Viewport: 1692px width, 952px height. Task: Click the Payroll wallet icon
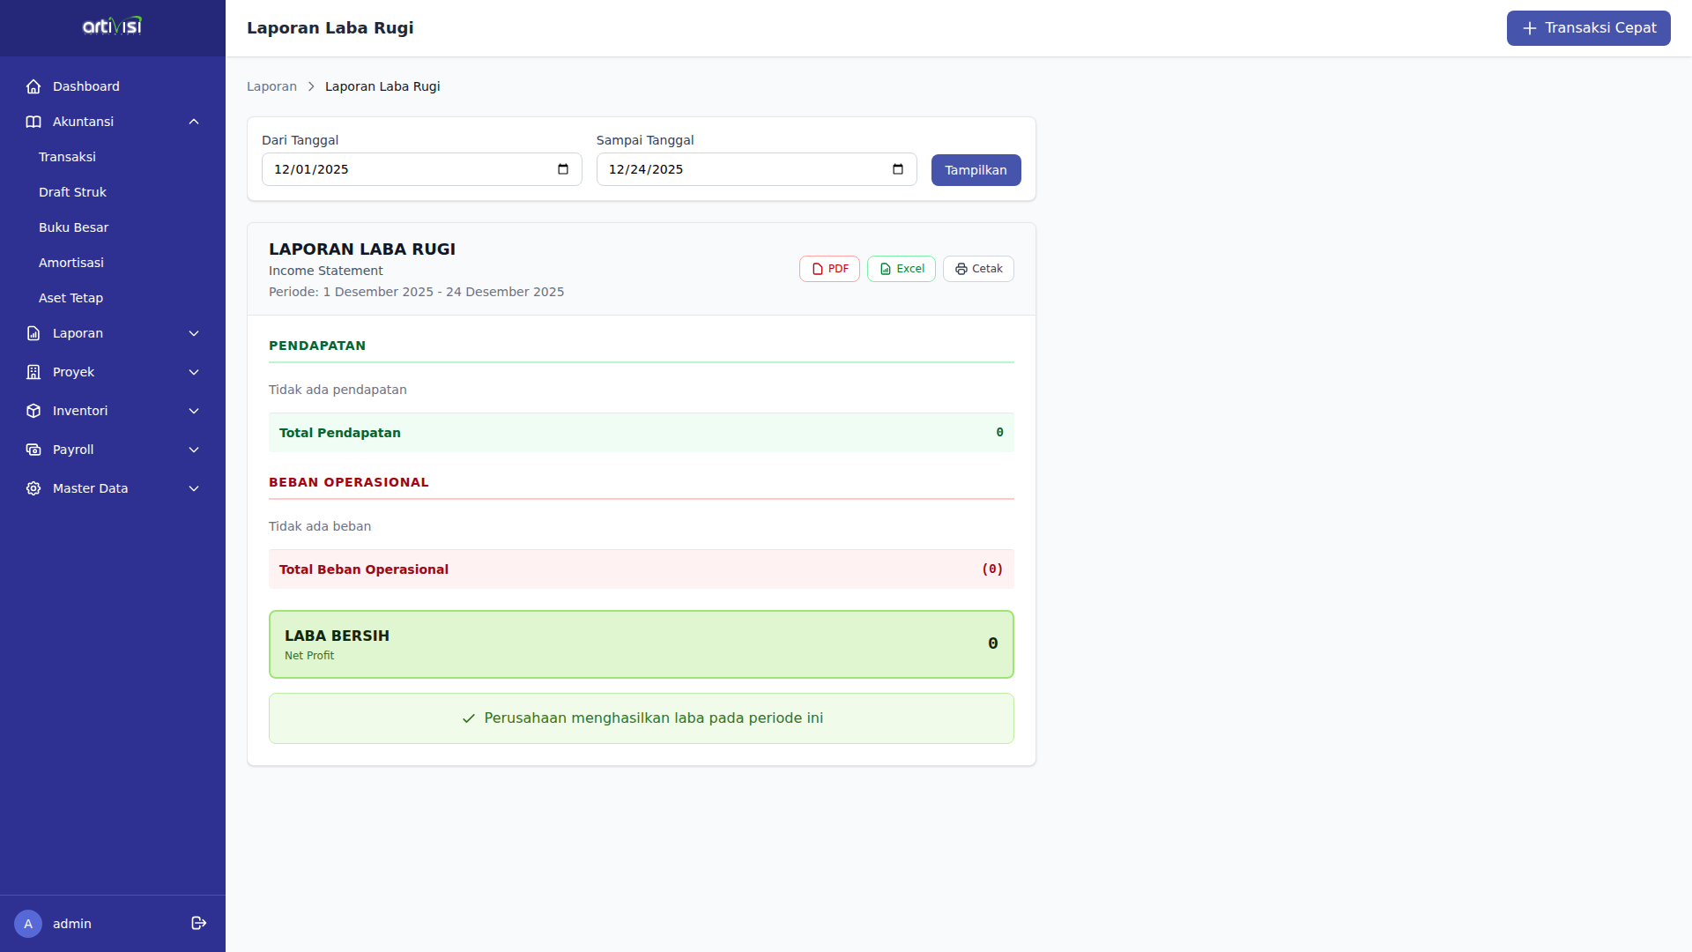coord(33,450)
